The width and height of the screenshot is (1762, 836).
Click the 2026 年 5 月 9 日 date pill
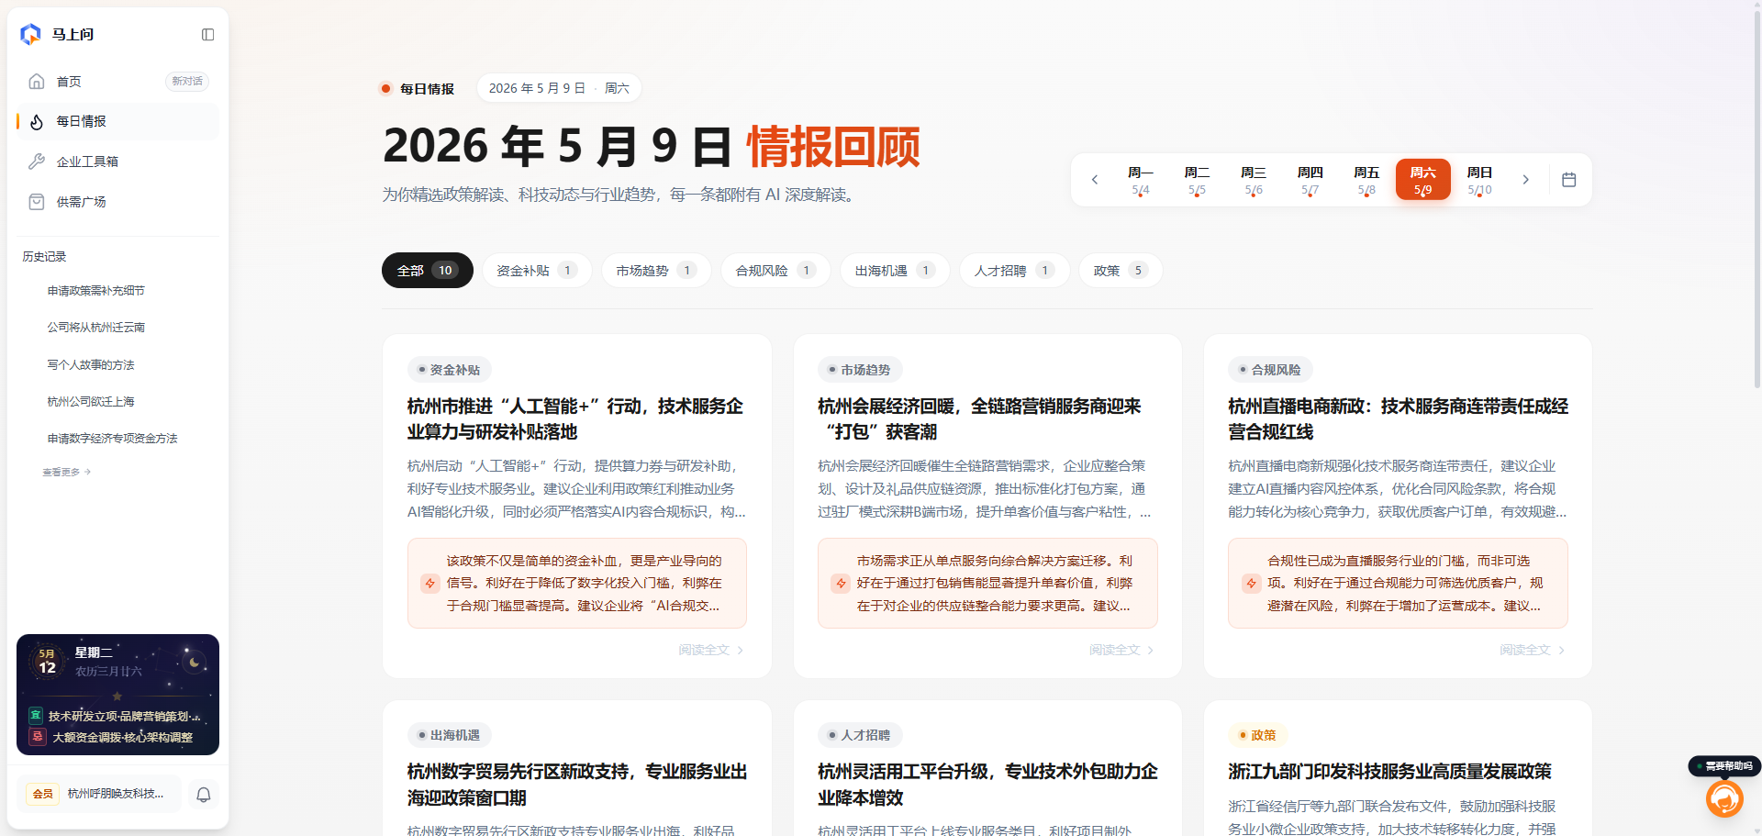pos(559,88)
